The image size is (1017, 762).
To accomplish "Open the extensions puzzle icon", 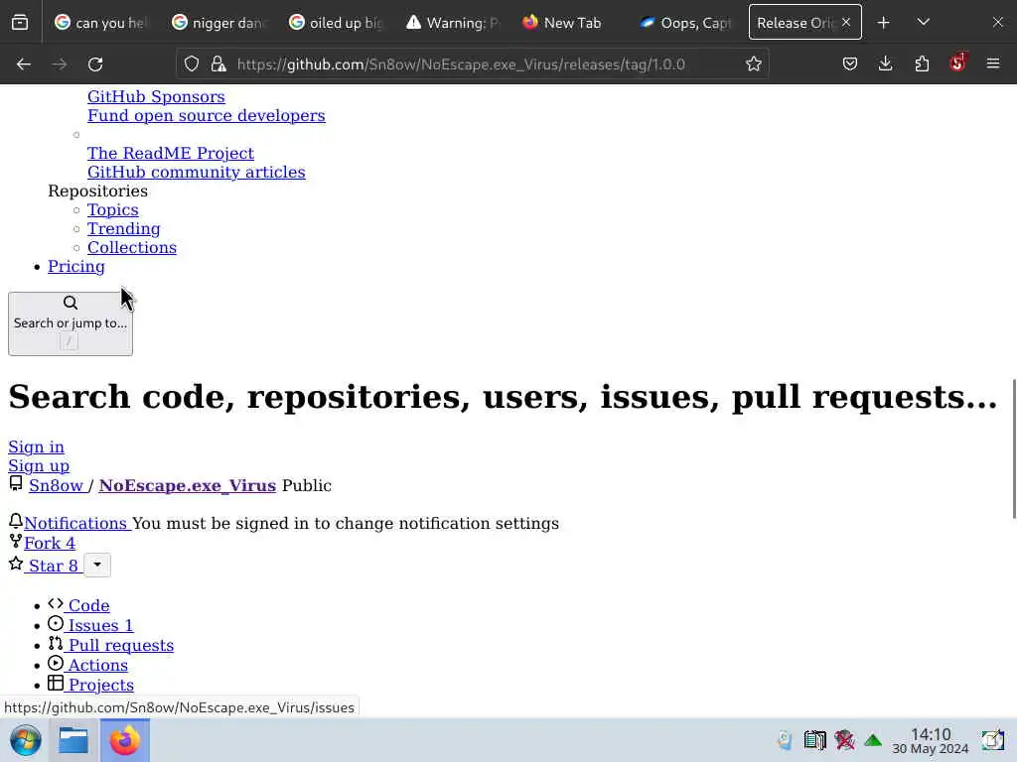I will coord(922,64).
